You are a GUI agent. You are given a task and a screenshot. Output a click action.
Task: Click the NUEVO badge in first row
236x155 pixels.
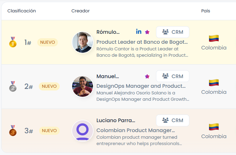tap(48, 42)
